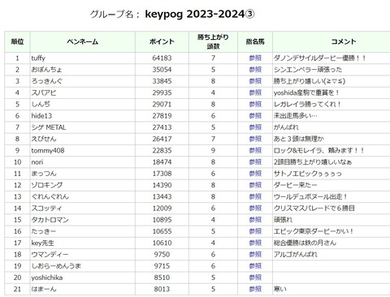
Task: Select pen name key先生
Action: [42, 243]
